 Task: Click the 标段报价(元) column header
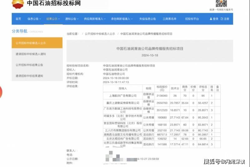pos(162,88)
